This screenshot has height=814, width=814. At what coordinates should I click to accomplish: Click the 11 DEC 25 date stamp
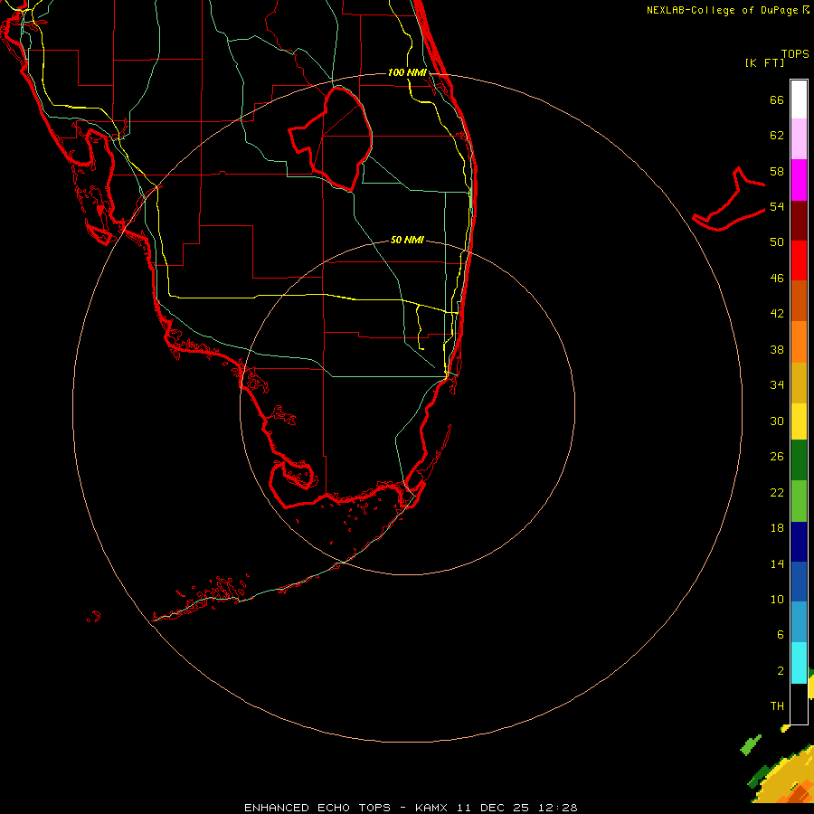[493, 808]
